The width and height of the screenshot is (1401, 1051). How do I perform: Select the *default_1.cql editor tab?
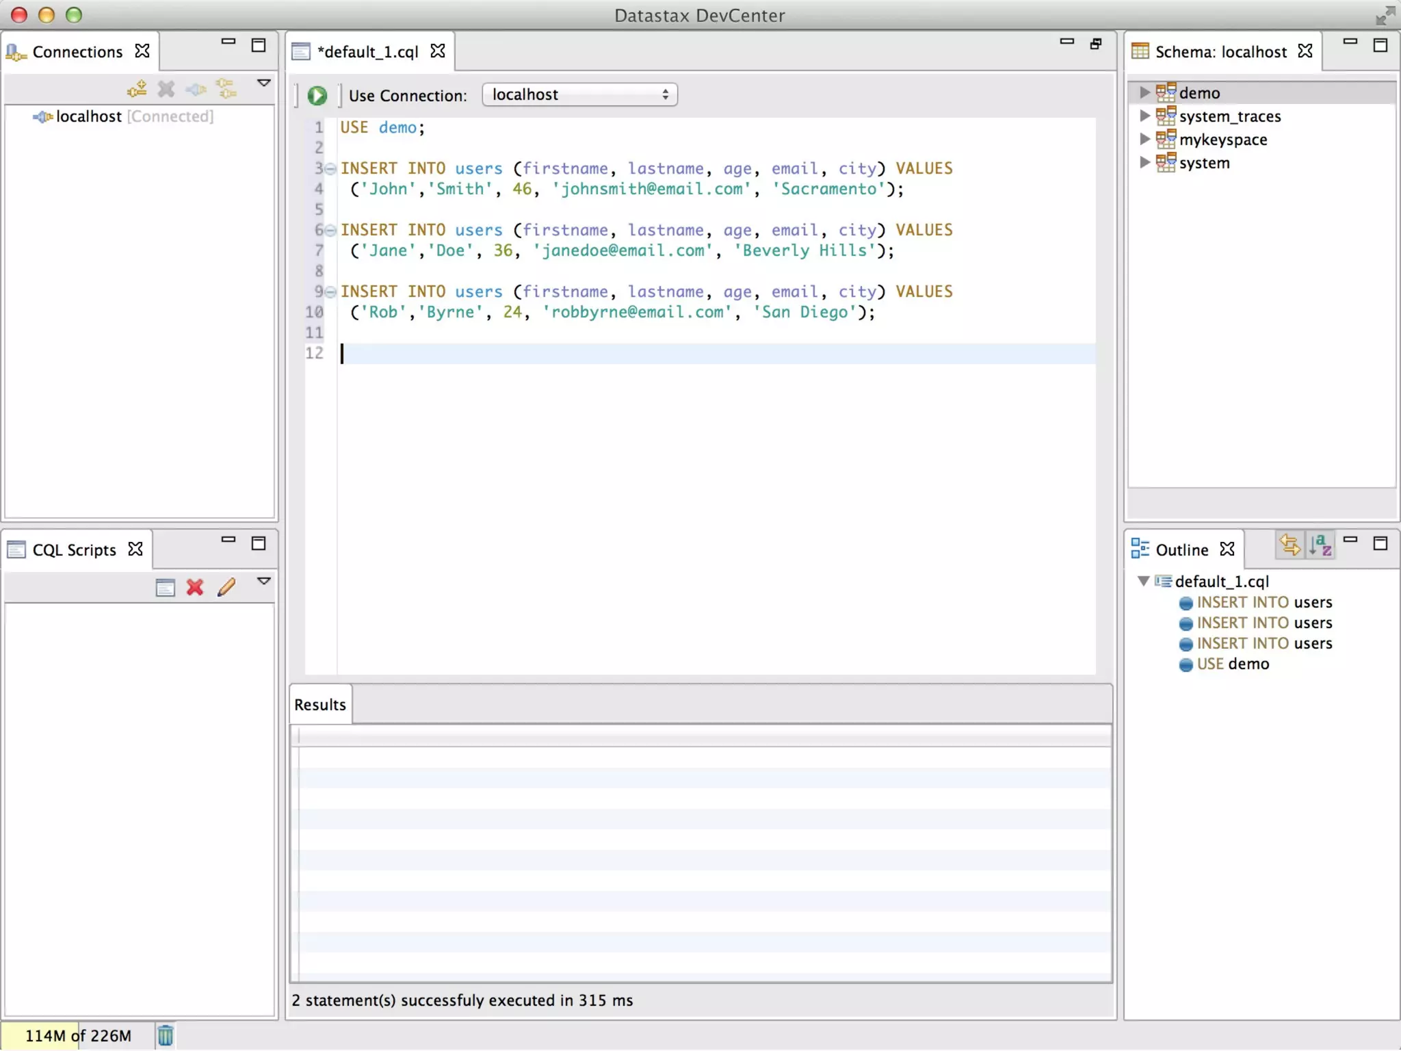367,52
